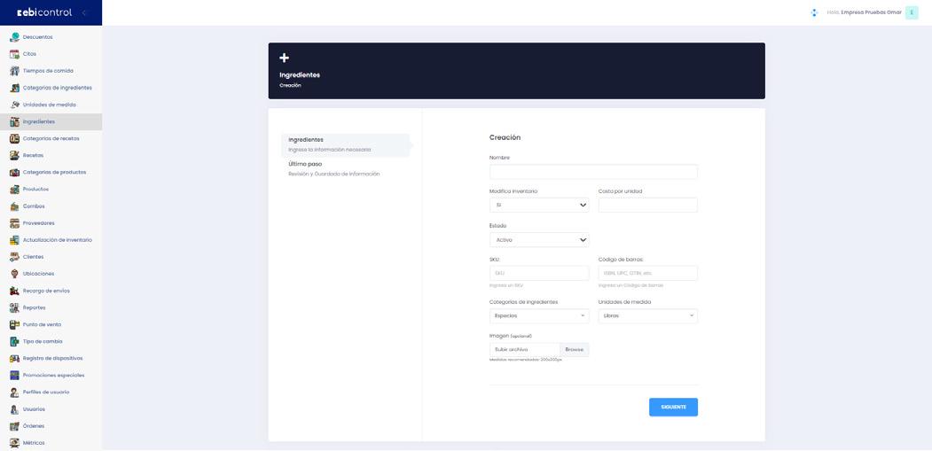Click Hola, Empresa Pruebas Omar greeting
Screen dimensions: 932x451
pos(865,12)
